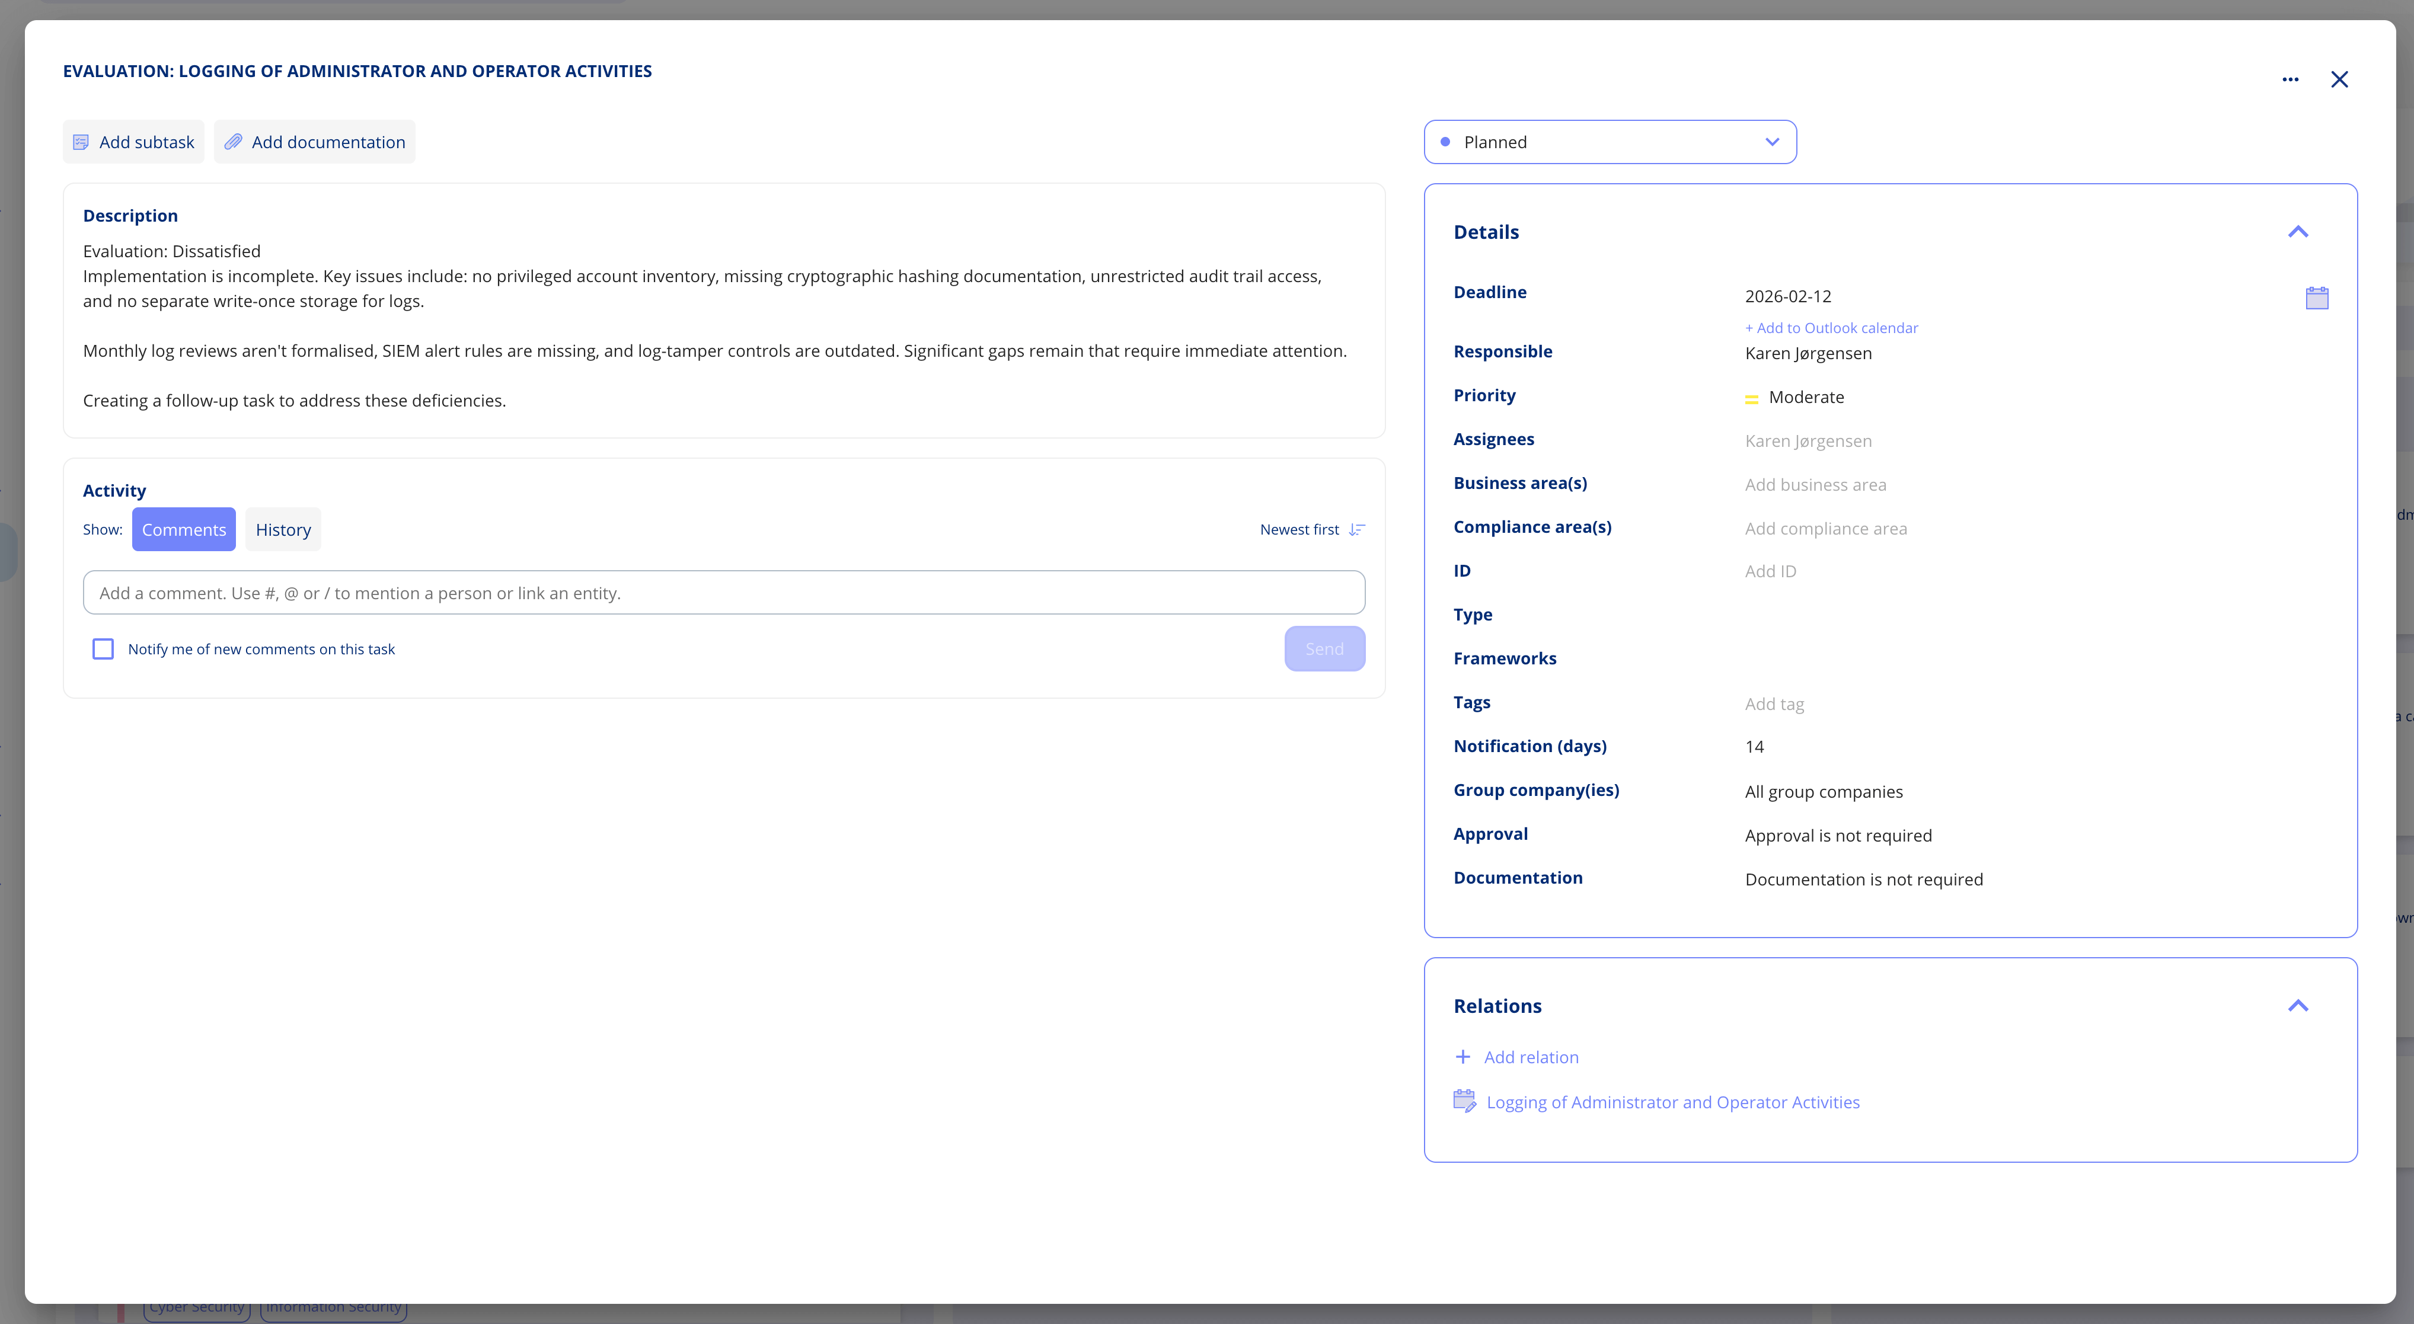
Task: Click the Send button
Action: (1324, 647)
